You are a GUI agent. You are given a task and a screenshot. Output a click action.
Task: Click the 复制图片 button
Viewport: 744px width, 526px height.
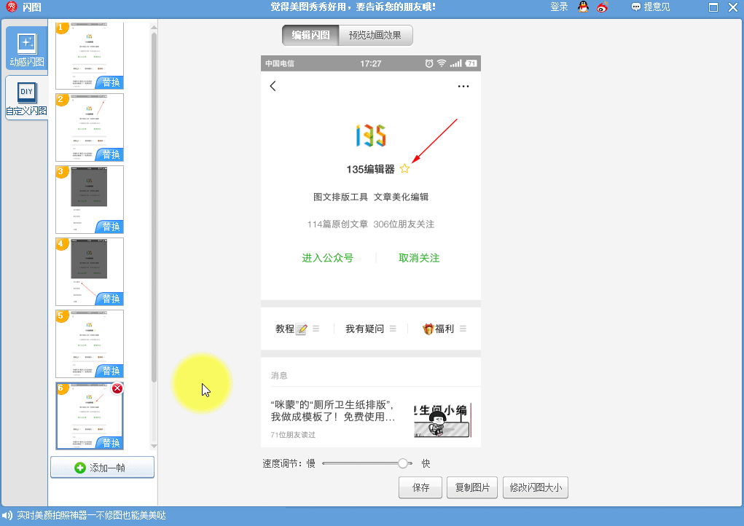pos(472,488)
